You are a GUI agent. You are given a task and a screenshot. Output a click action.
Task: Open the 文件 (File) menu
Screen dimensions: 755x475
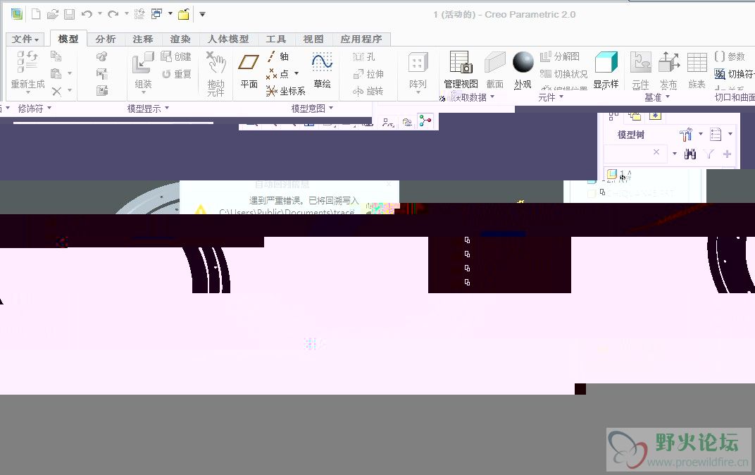tap(25, 39)
